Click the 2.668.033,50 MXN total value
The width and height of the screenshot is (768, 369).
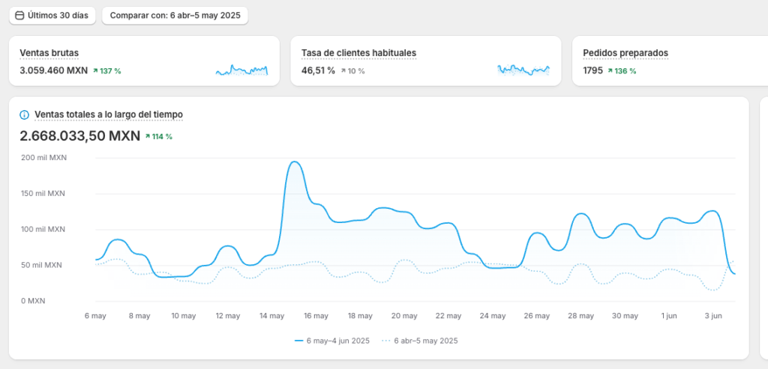[80, 135]
